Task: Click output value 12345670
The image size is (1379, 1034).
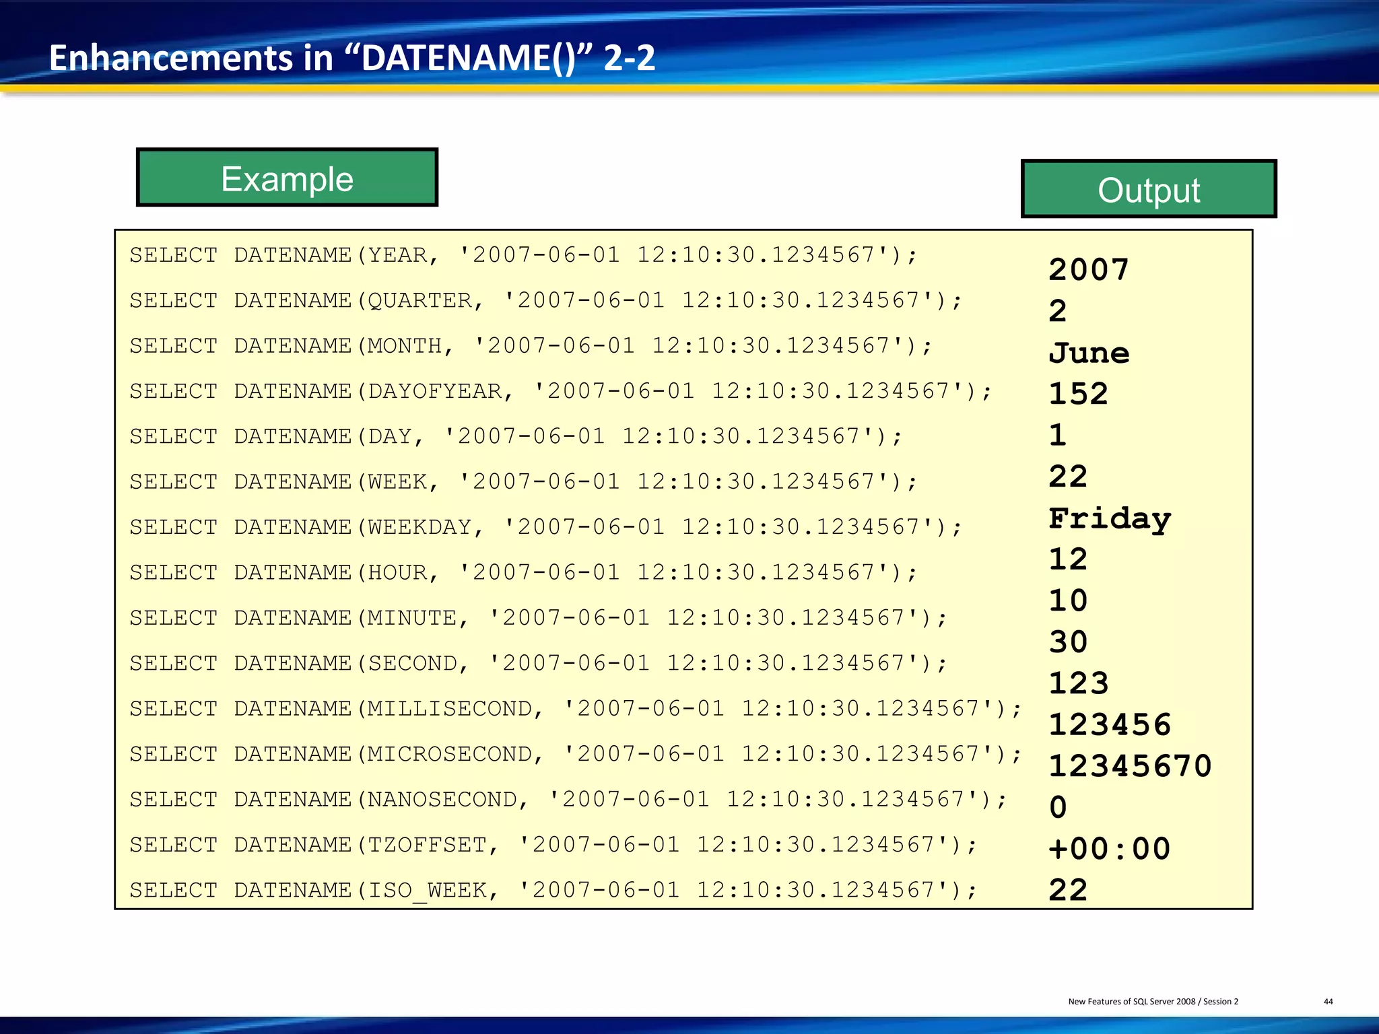Action: 1130,766
